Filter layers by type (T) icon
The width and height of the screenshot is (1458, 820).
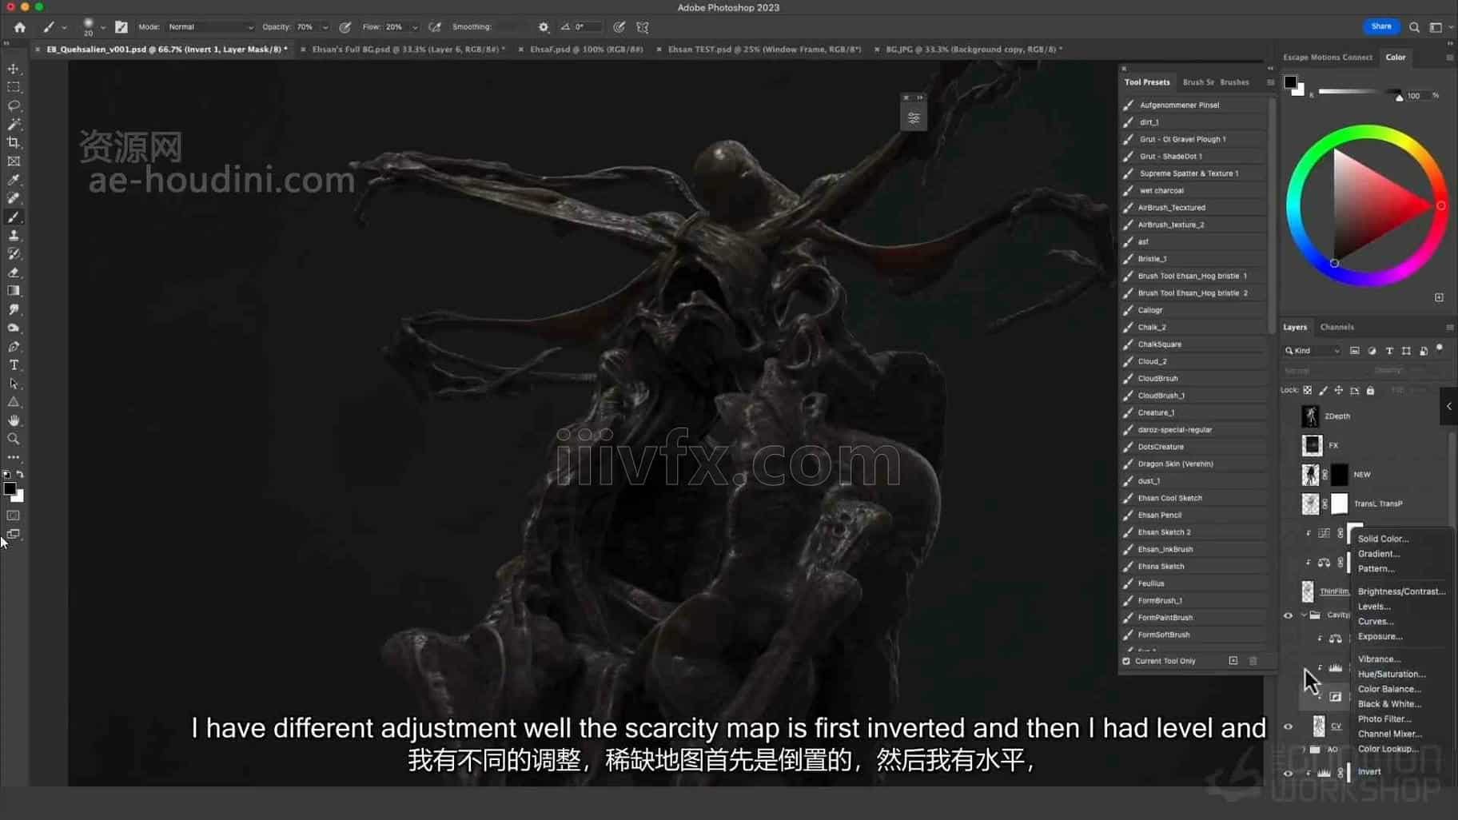click(x=1389, y=351)
